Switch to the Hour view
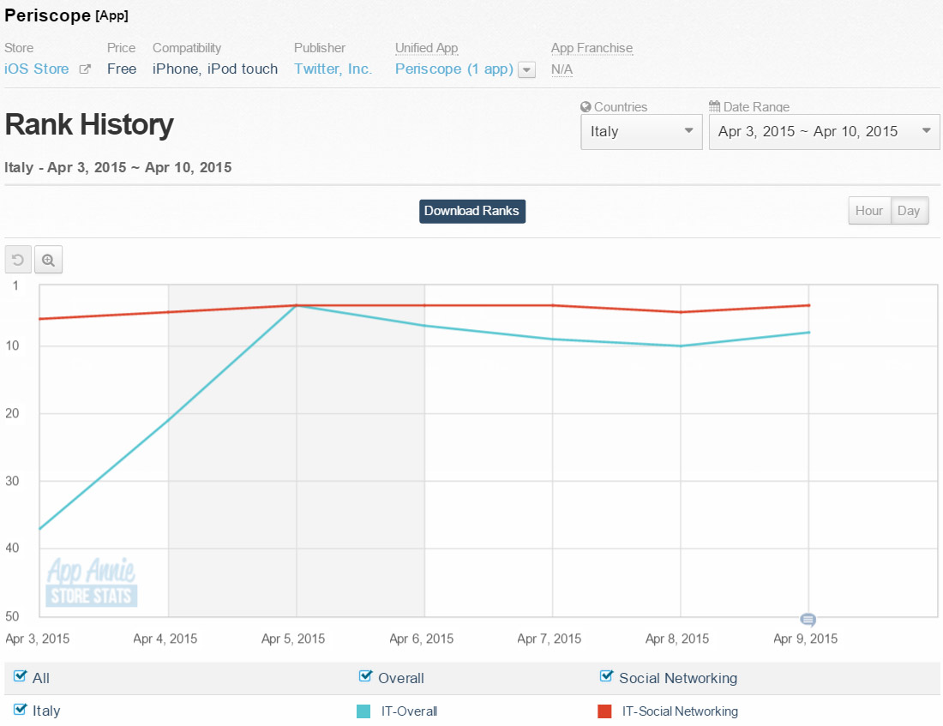This screenshot has width=943, height=726. (868, 211)
